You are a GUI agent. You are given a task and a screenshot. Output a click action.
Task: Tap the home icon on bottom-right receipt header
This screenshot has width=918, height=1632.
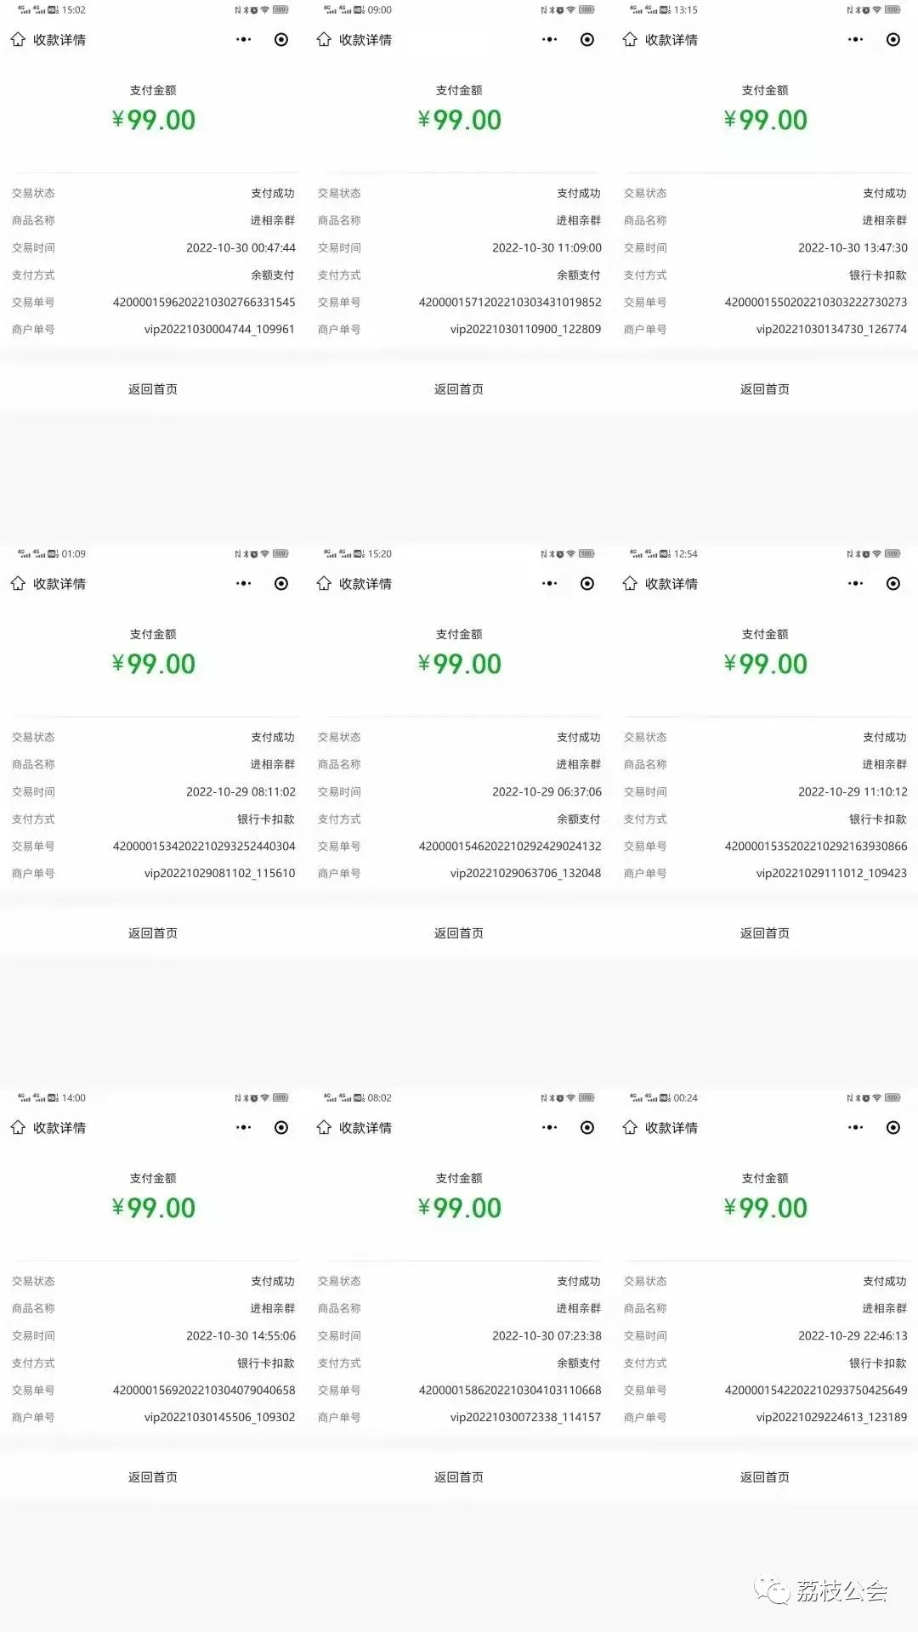coord(628,1127)
